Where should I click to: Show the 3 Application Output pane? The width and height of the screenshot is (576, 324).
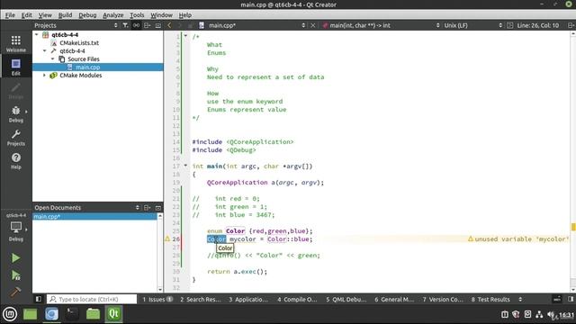click(248, 299)
